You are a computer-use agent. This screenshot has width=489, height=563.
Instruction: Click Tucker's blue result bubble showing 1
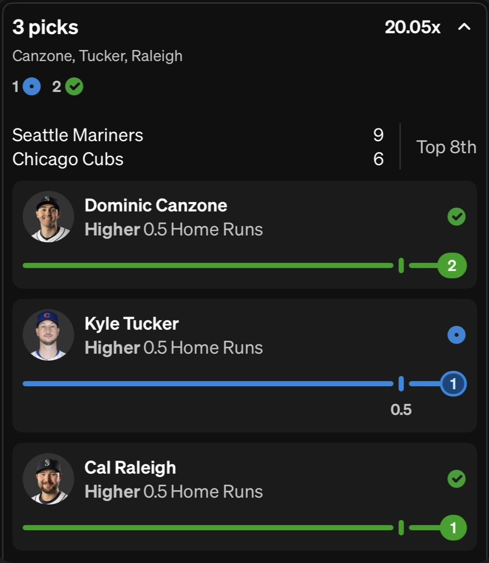pos(453,384)
